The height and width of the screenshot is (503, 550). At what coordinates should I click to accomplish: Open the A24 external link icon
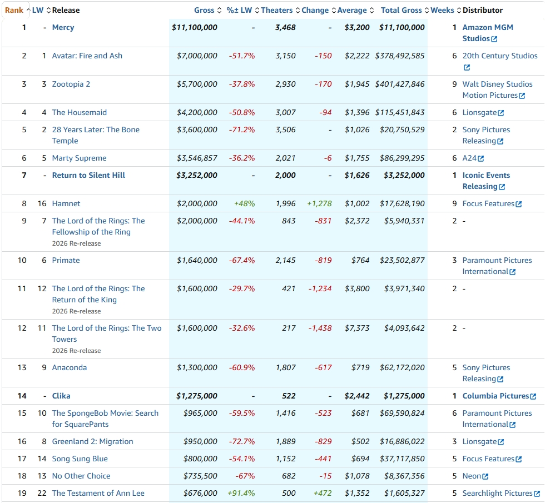[480, 158]
